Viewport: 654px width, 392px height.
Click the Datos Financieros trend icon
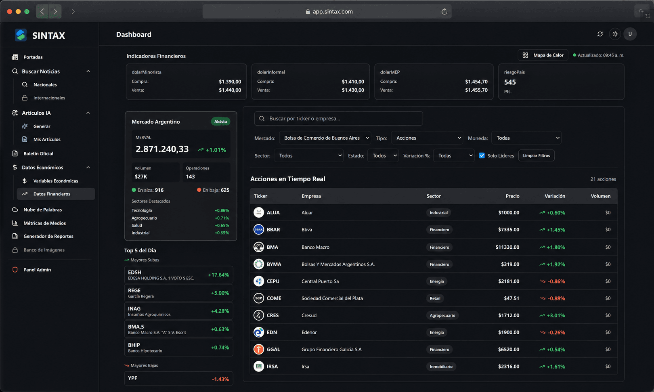(25, 194)
